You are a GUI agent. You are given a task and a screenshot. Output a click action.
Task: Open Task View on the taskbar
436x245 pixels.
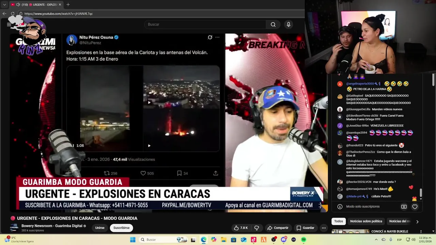click(193, 240)
